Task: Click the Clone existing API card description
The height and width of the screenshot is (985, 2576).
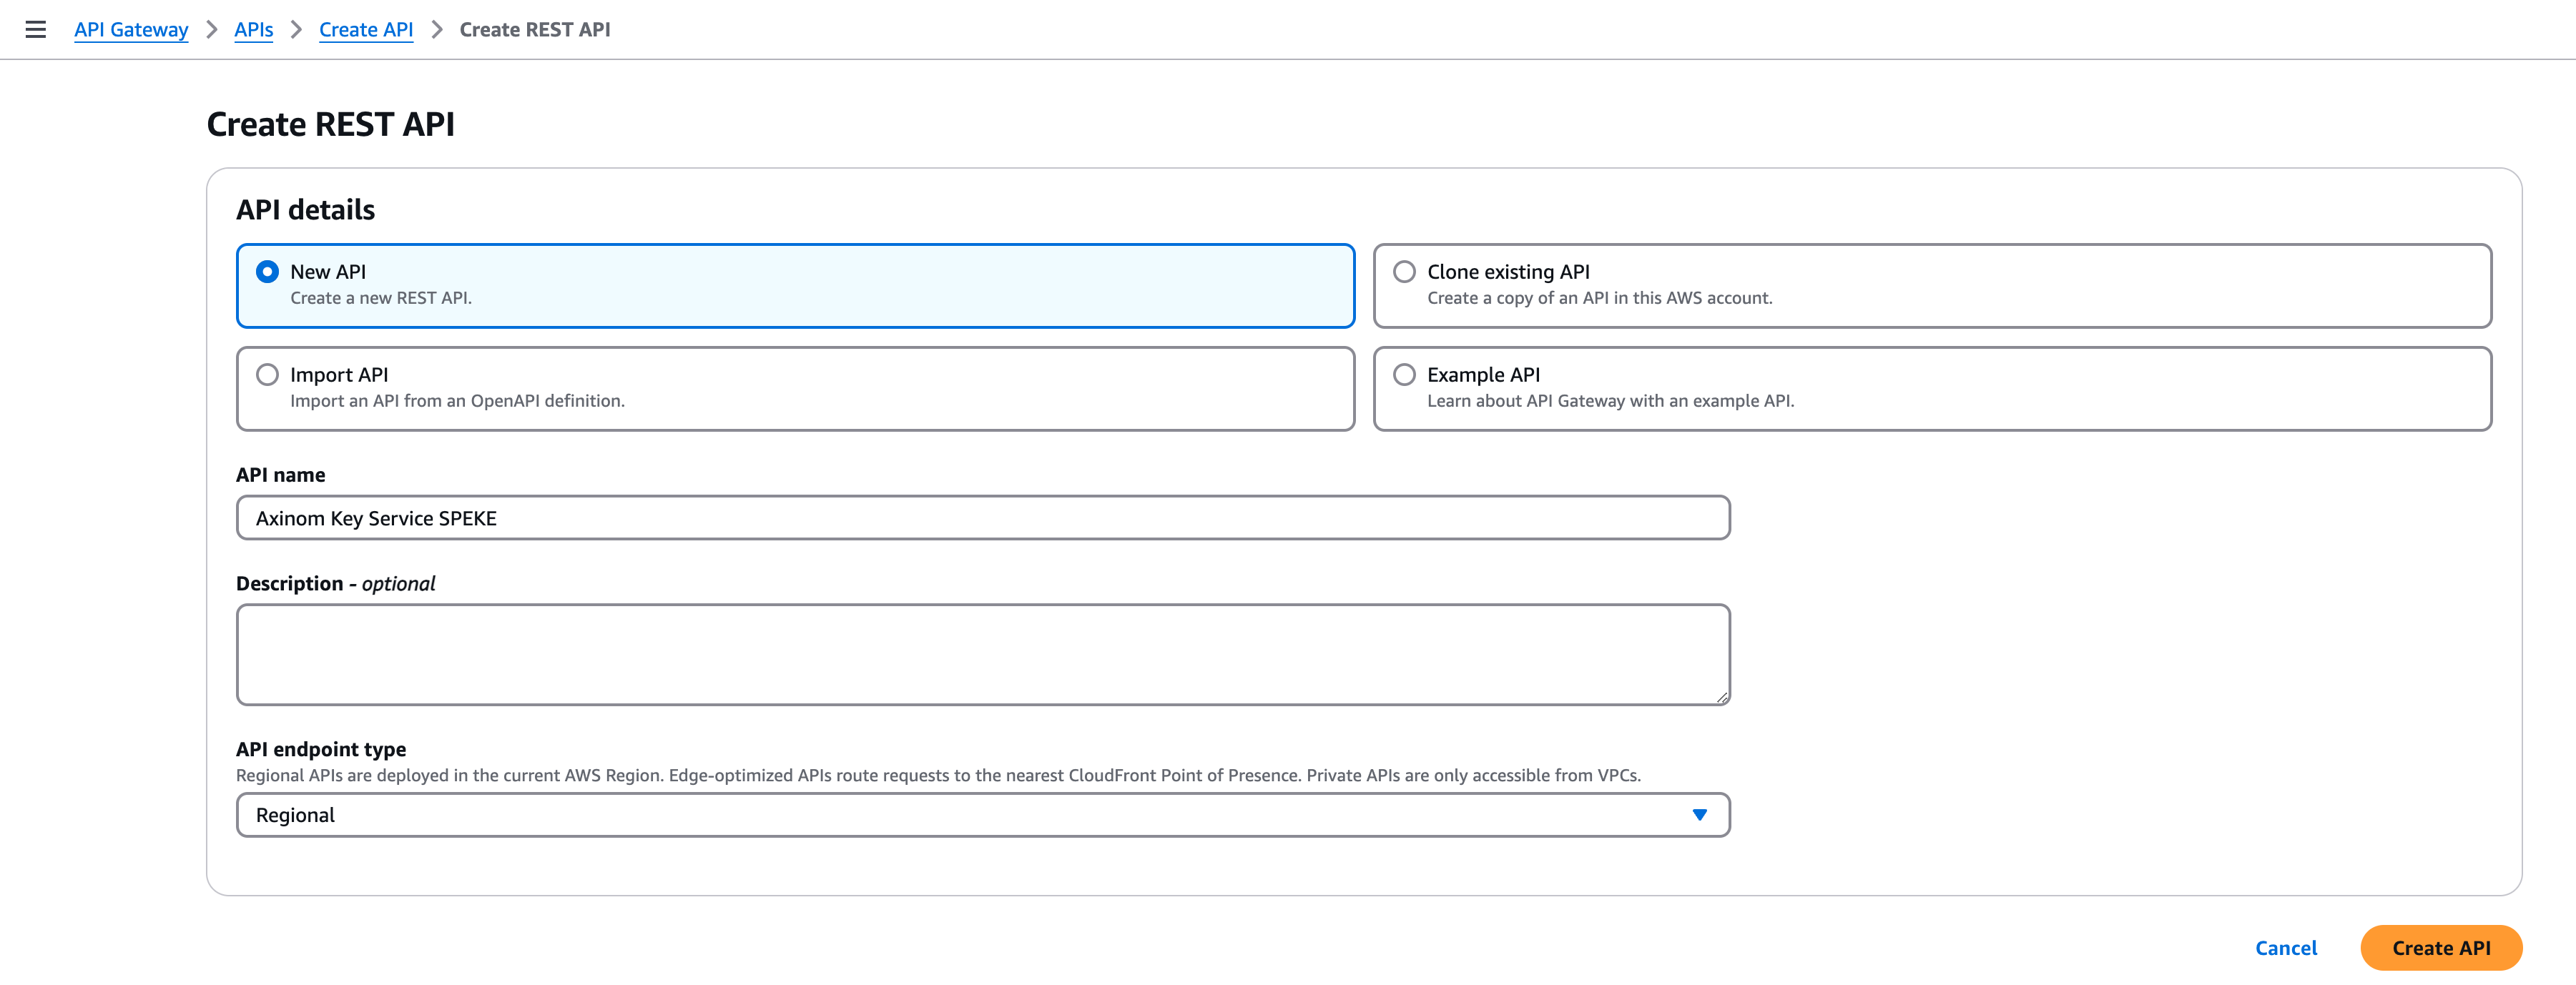Action: pos(1599,298)
